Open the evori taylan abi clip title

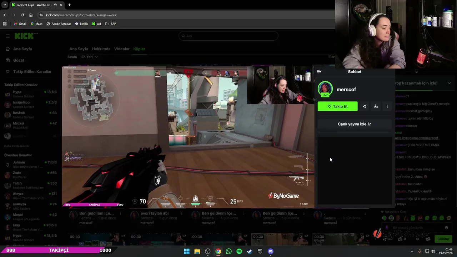[x=155, y=213]
